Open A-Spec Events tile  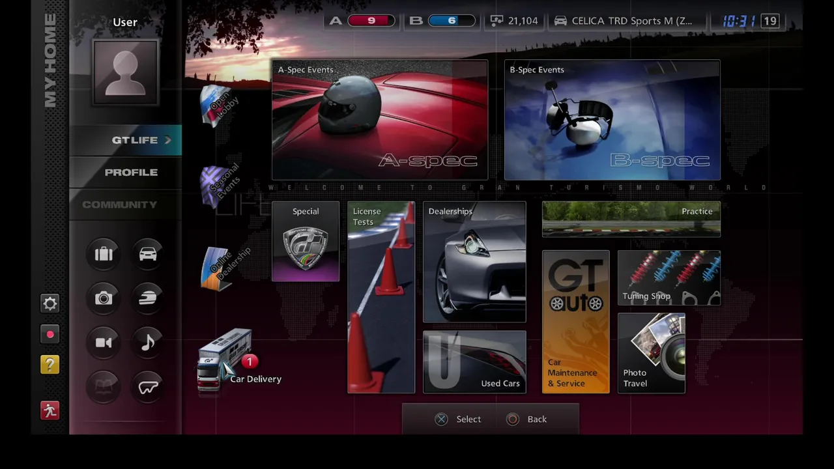click(x=380, y=120)
